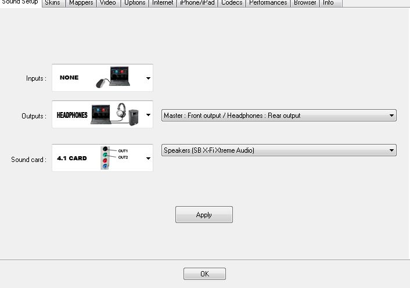Expand the Outputs HEADPHONES dropdown arrow

pos(148,115)
